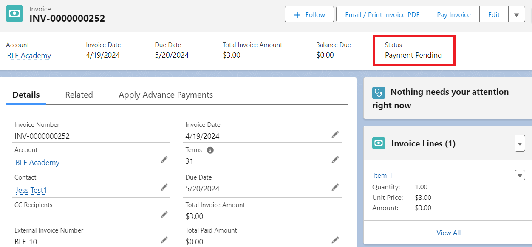This screenshot has width=532, height=247.
Task: Edit Due Date via its pencil icon
Action: pos(335,187)
